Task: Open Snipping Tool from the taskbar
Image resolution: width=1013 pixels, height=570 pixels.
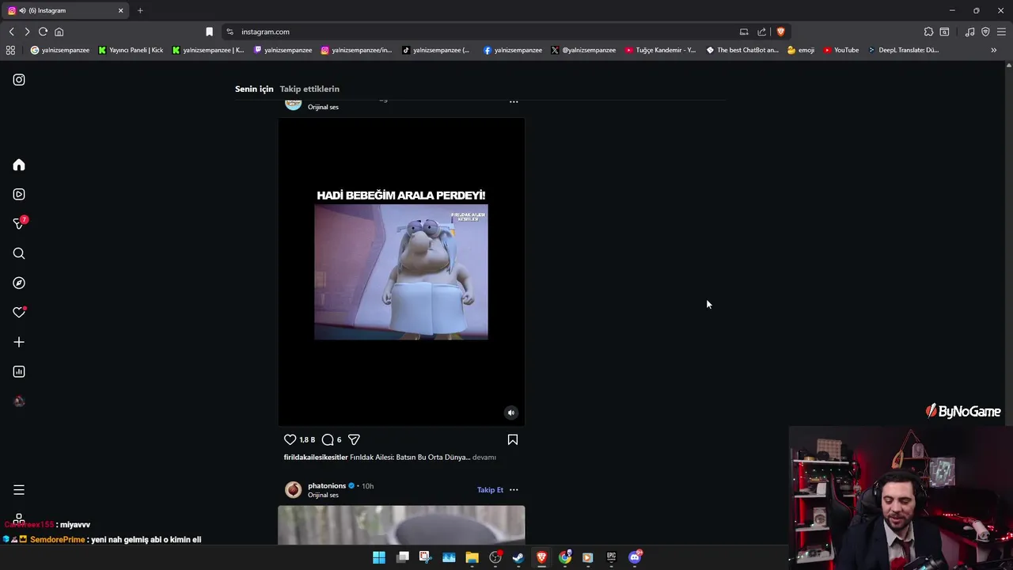Action: 425,557
